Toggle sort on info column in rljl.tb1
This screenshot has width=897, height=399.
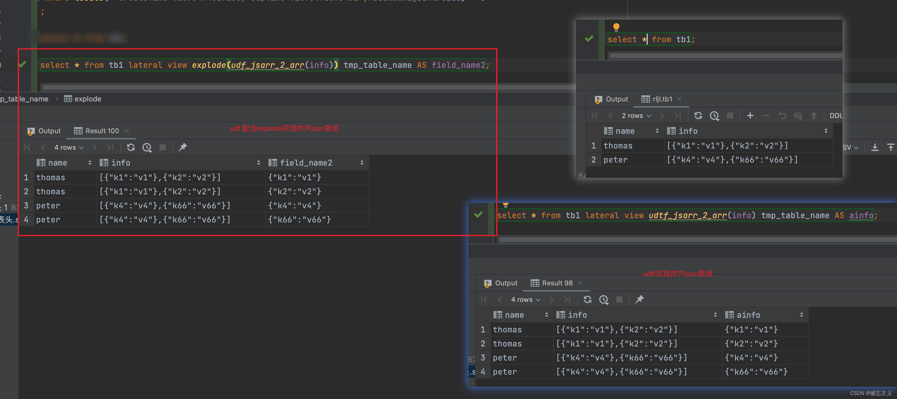tap(826, 131)
